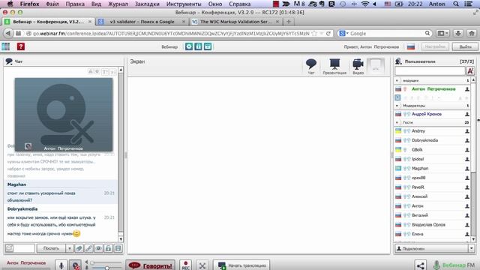Viewport: 480px width, 270px height.
Task: Switch to the v3 validator Google search tab
Action: coord(142,22)
